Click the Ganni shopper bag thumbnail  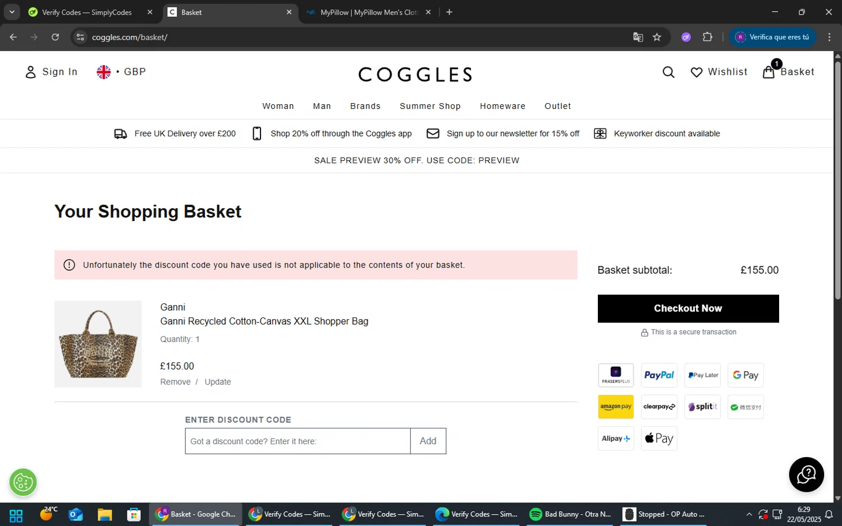click(x=98, y=344)
